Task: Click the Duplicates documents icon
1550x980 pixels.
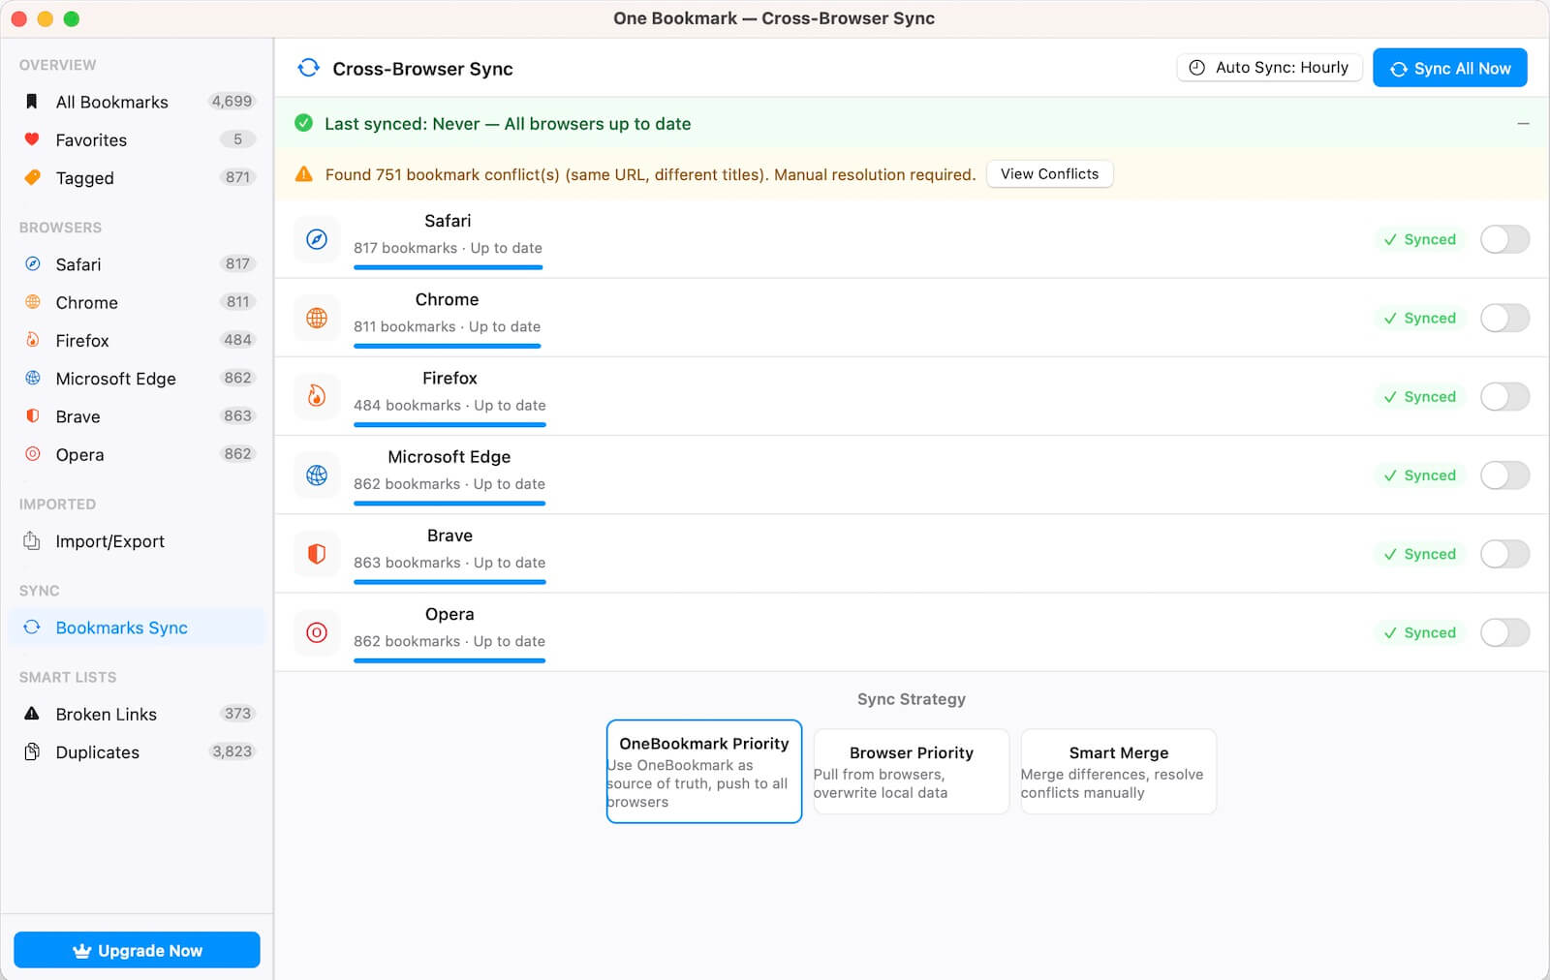Action: (x=32, y=751)
